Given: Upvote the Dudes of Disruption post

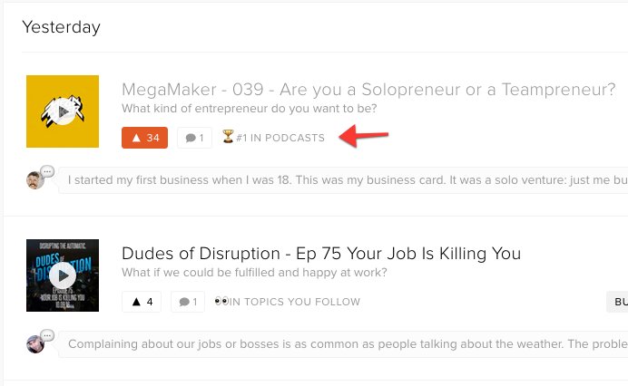Looking at the screenshot, I should click(142, 302).
